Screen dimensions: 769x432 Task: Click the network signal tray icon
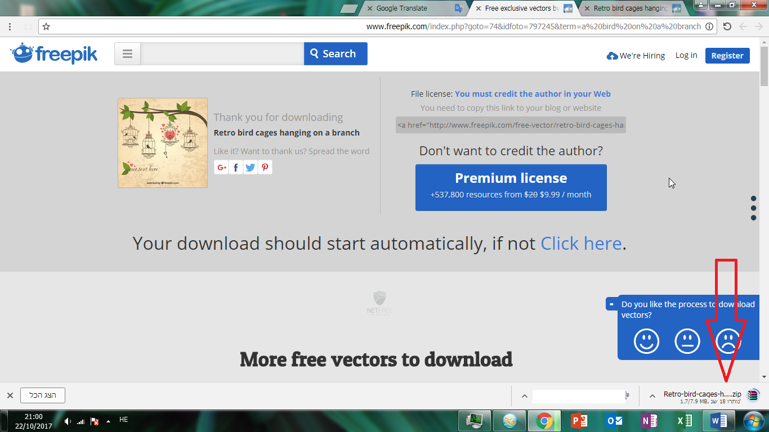pos(81,421)
